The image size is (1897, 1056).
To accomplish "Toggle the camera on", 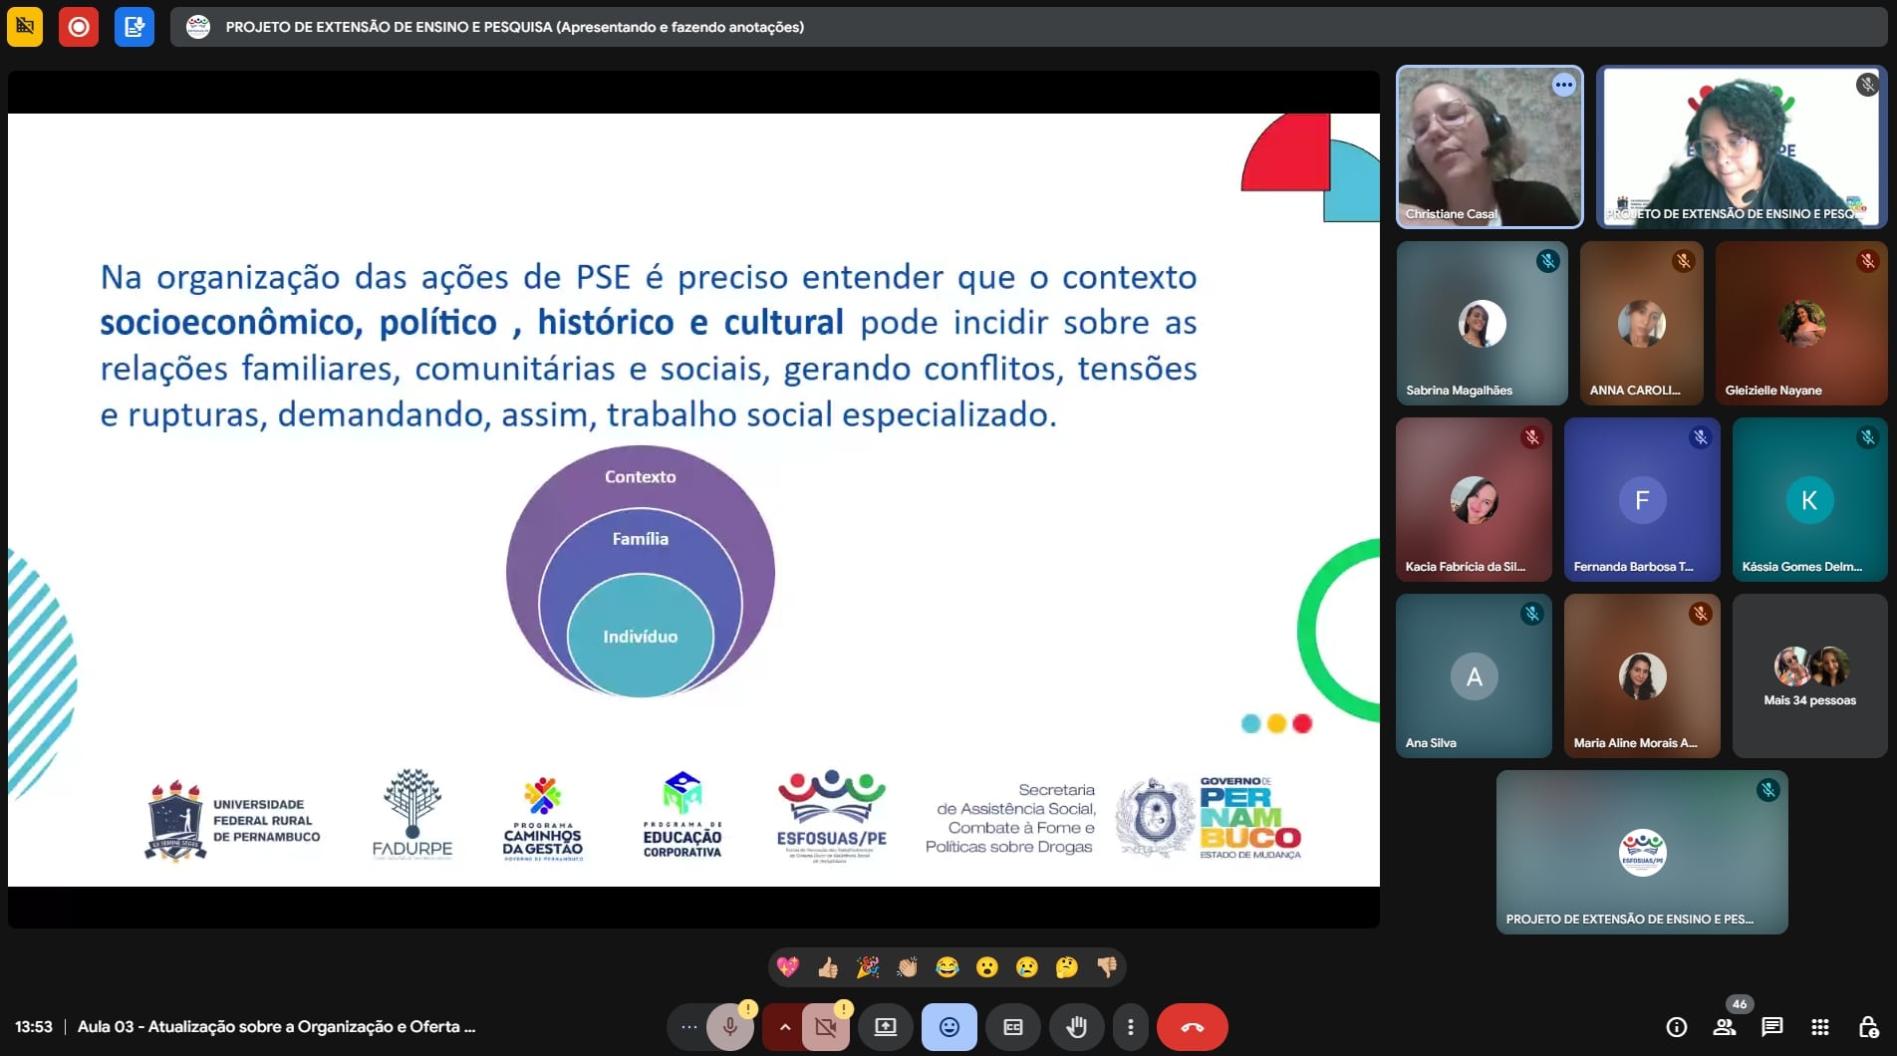I will point(826,1027).
